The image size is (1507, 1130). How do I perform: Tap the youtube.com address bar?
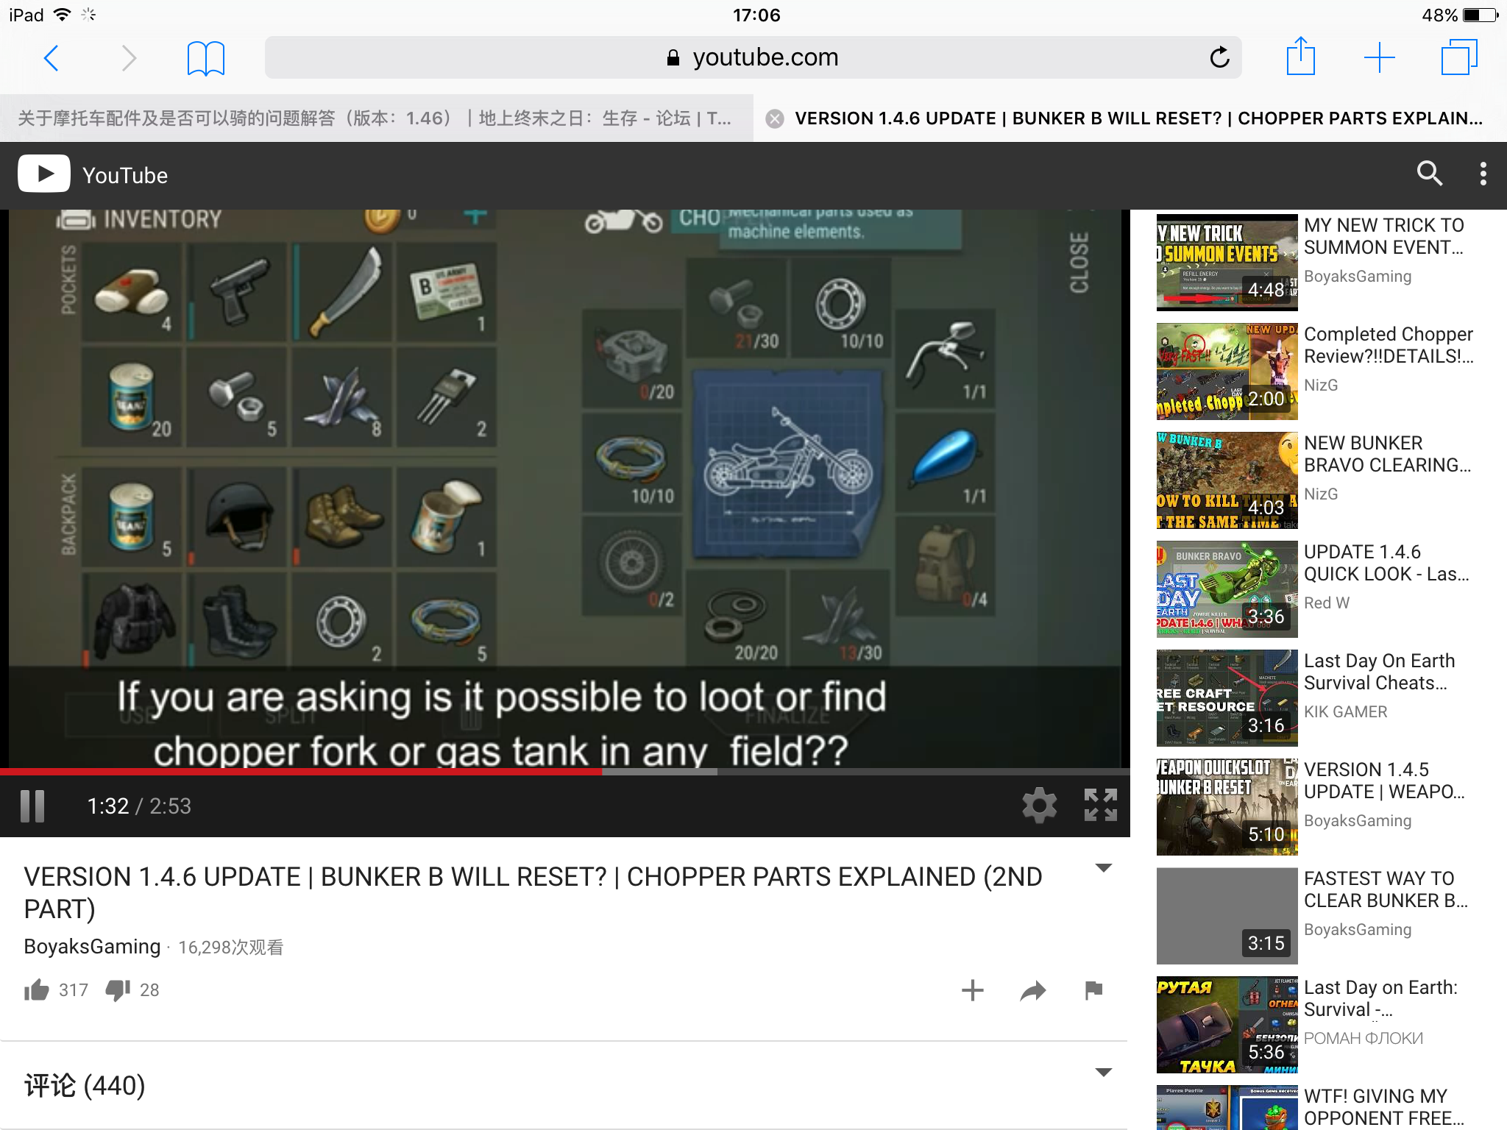(x=753, y=57)
